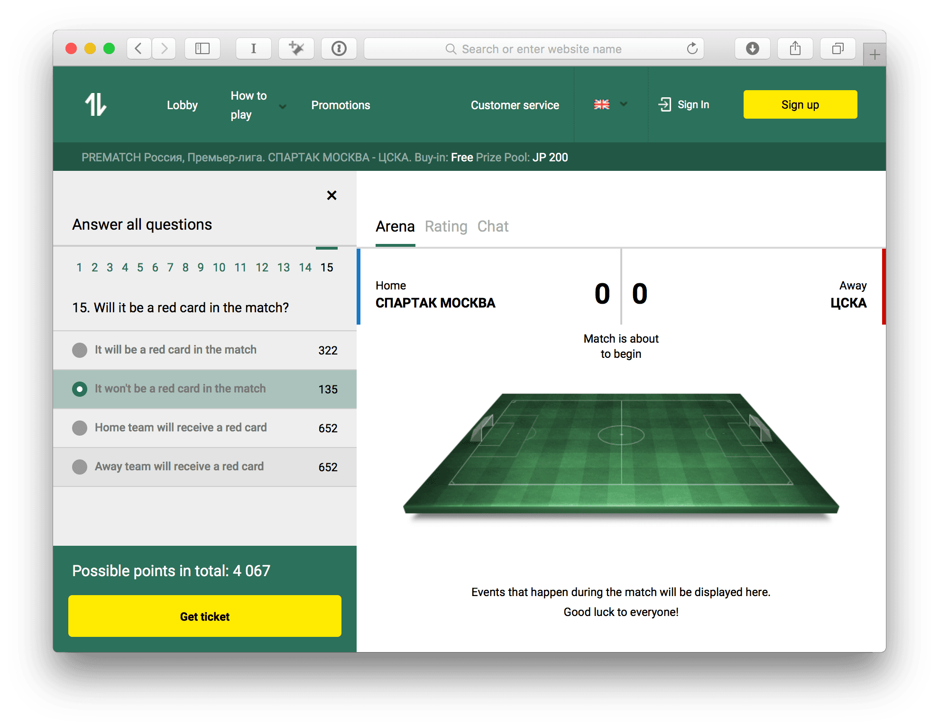
Task: Click the site logo in the header
Action: point(96,104)
